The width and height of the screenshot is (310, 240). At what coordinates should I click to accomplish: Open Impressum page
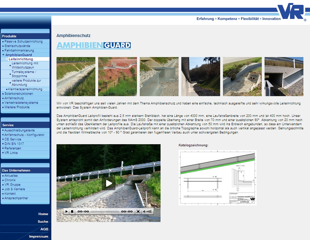[38, 237]
